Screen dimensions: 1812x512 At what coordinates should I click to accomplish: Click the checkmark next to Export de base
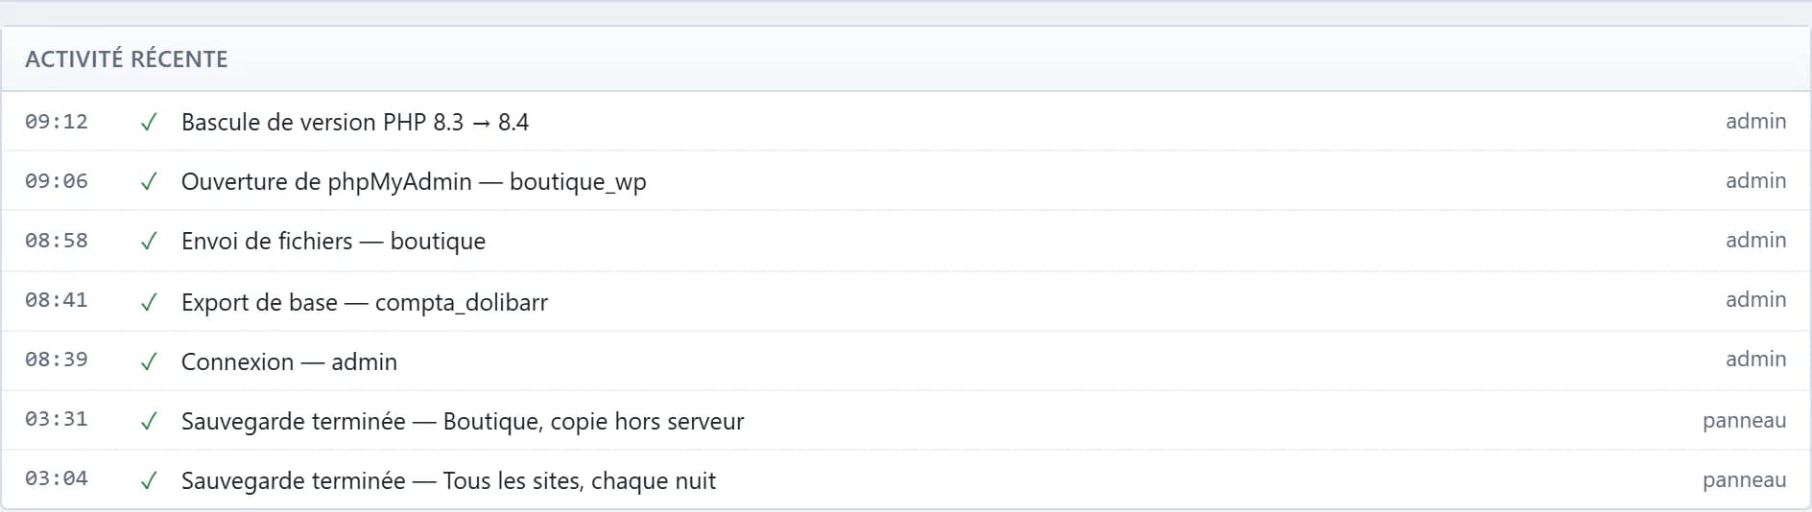click(x=149, y=302)
